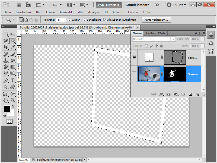Screen dimensions: 217x163
Task: Select the Eyedropper tool
Action: [13, 47]
